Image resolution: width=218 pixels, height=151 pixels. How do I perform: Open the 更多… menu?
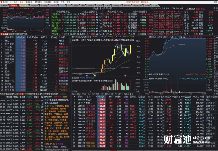(69, 2)
